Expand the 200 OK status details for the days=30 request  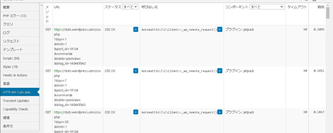coord(136,112)
